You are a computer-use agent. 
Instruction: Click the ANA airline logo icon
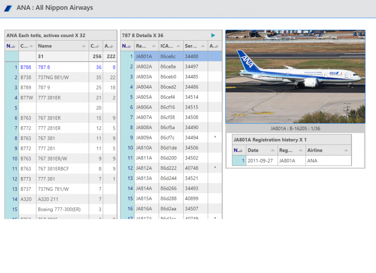pyautogui.click(x=8, y=8)
